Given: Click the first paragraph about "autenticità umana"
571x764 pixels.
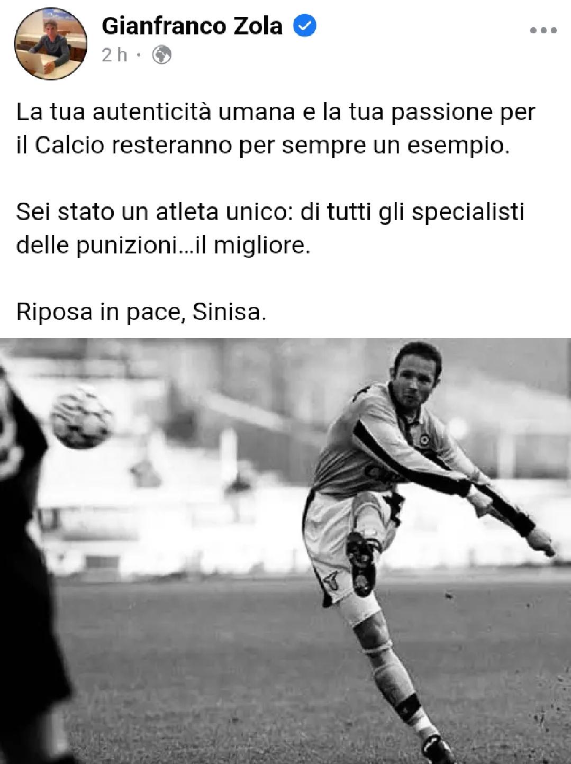Looking at the screenshot, I should pos(276,129).
